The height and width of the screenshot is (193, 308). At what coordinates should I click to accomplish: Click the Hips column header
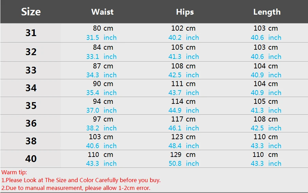click(185, 12)
